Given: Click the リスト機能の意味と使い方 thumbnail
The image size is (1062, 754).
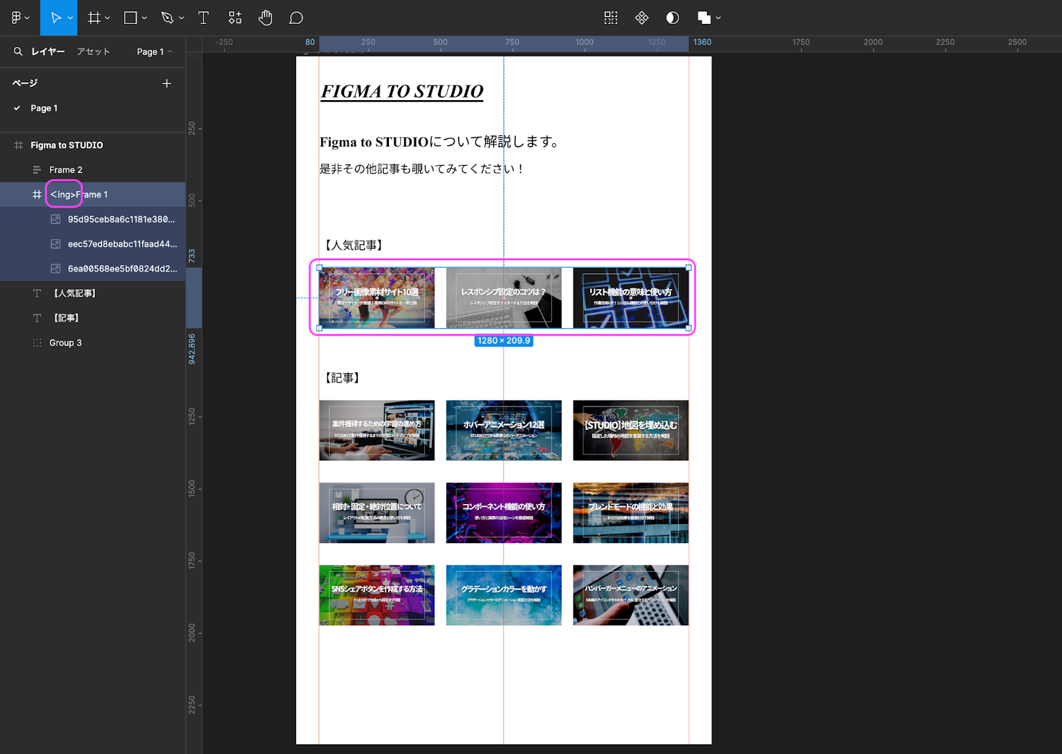Looking at the screenshot, I should 631,298.
